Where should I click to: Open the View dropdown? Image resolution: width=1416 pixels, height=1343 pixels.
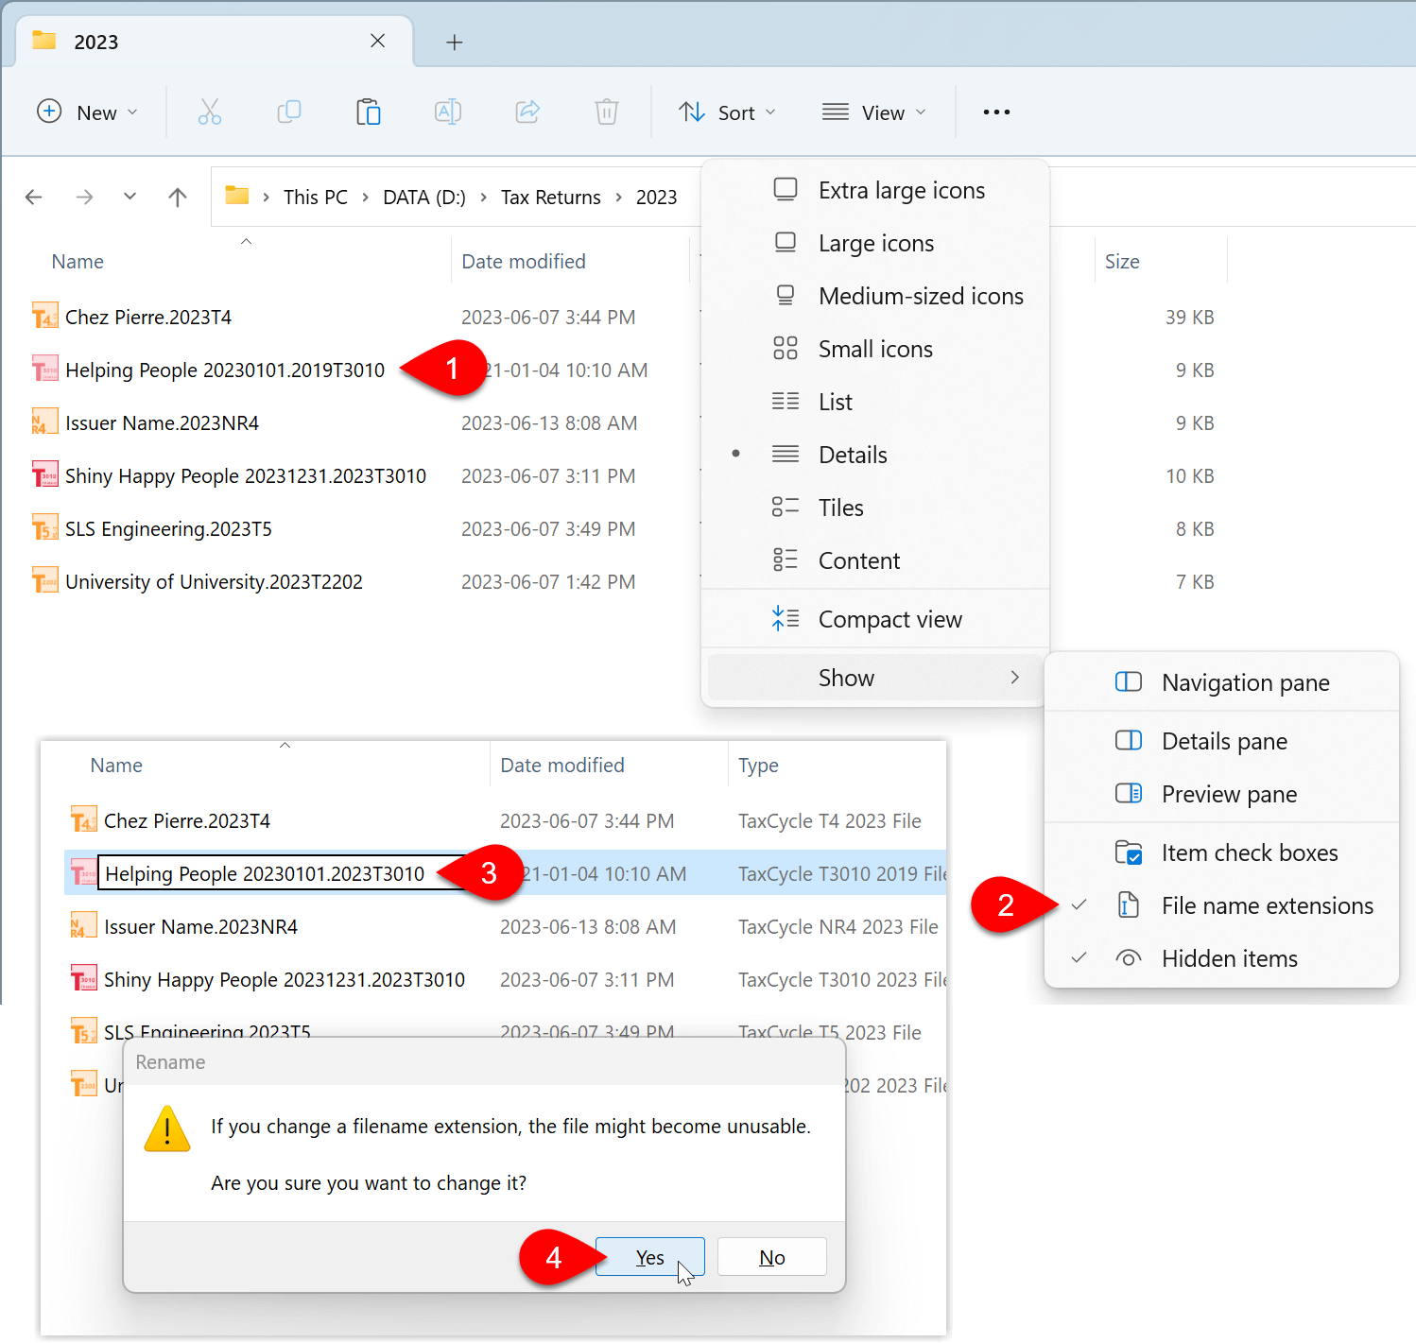coord(874,112)
